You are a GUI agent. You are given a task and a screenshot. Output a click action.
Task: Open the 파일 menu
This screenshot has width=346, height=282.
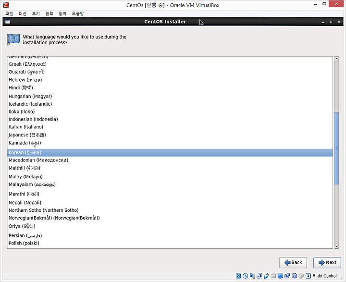[x=9, y=13]
